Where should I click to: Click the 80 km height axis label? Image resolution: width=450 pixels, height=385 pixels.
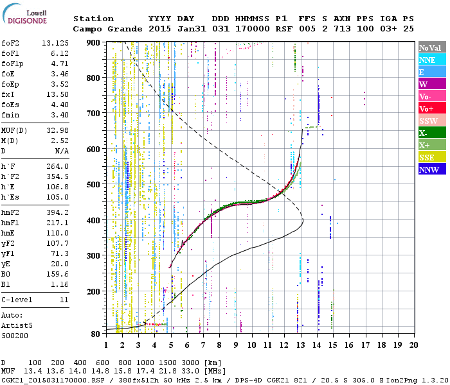point(95,334)
